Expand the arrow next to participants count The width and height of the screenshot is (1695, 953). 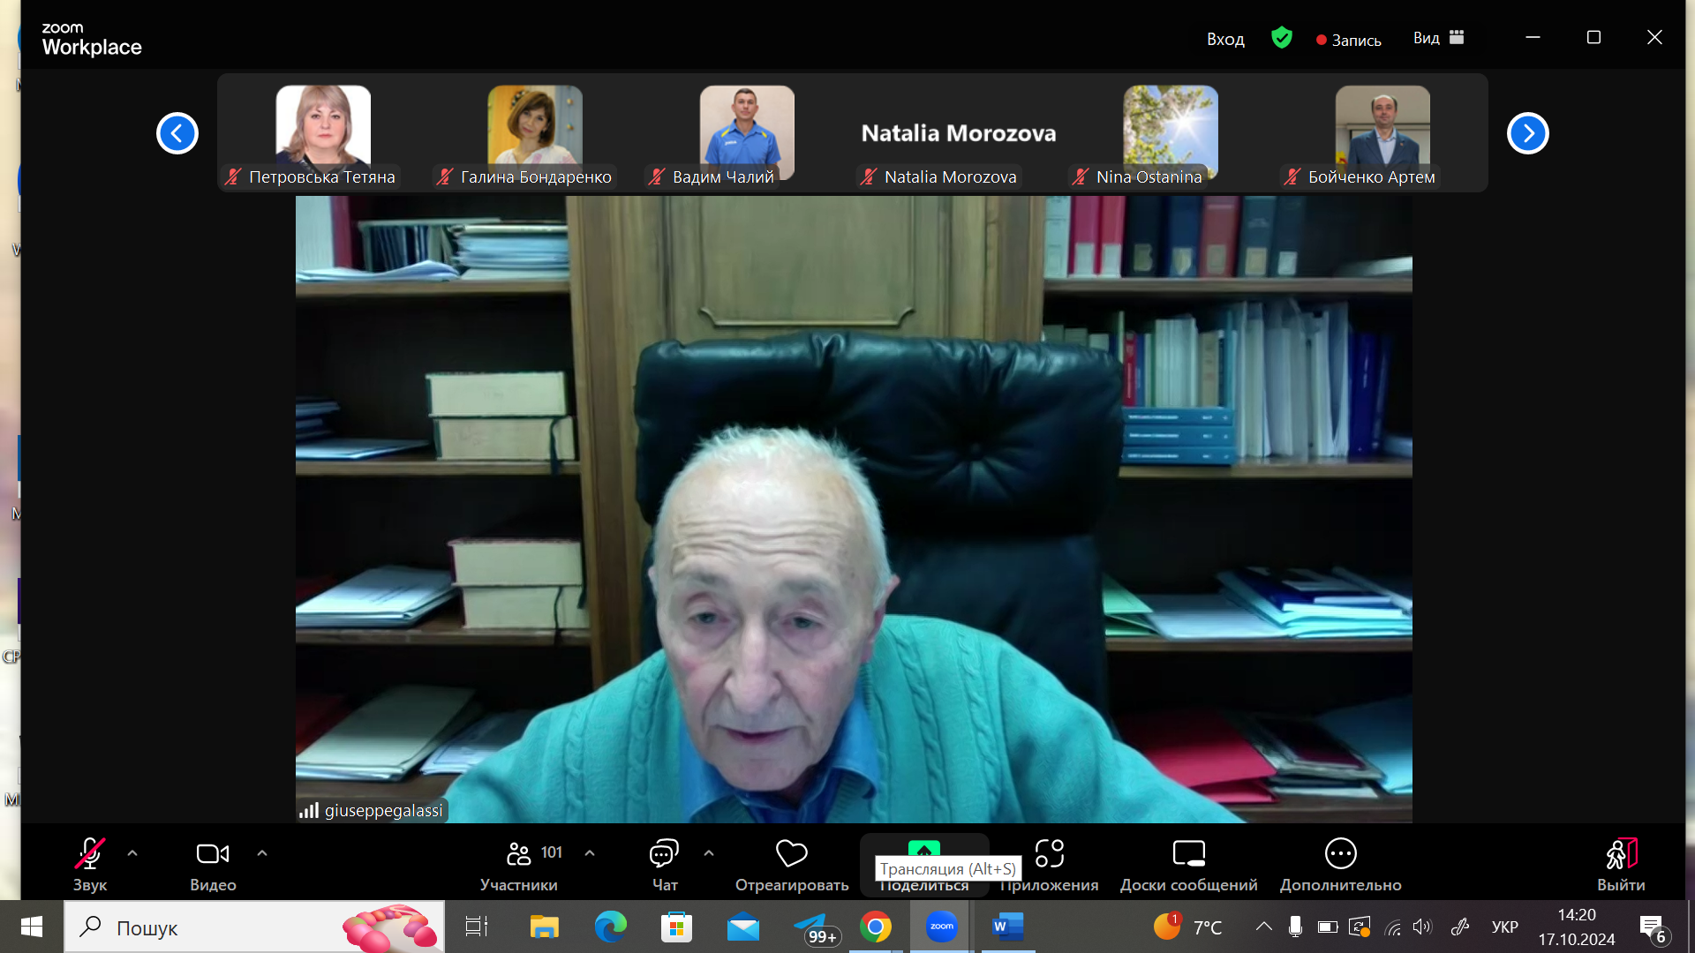[x=590, y=853]
